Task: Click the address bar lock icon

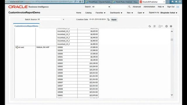Action: pyautogui.click(x=80, y=2)
